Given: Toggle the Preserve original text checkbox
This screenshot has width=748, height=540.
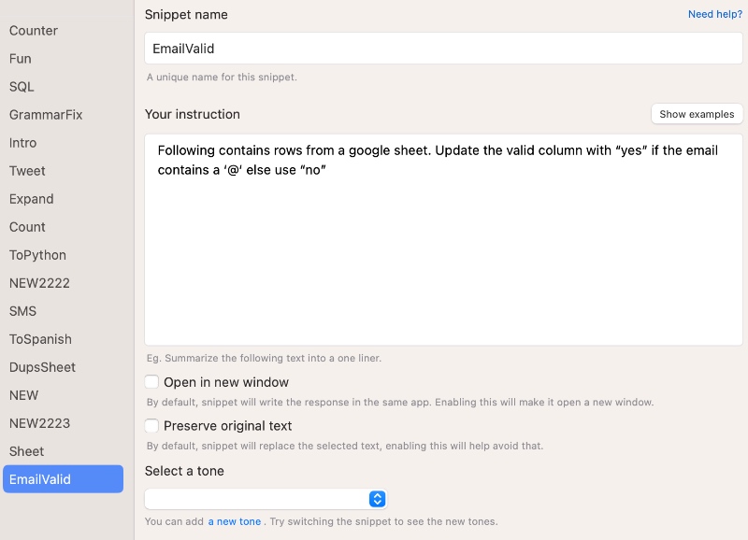Looking at the screenshot, I should [152, 426].
